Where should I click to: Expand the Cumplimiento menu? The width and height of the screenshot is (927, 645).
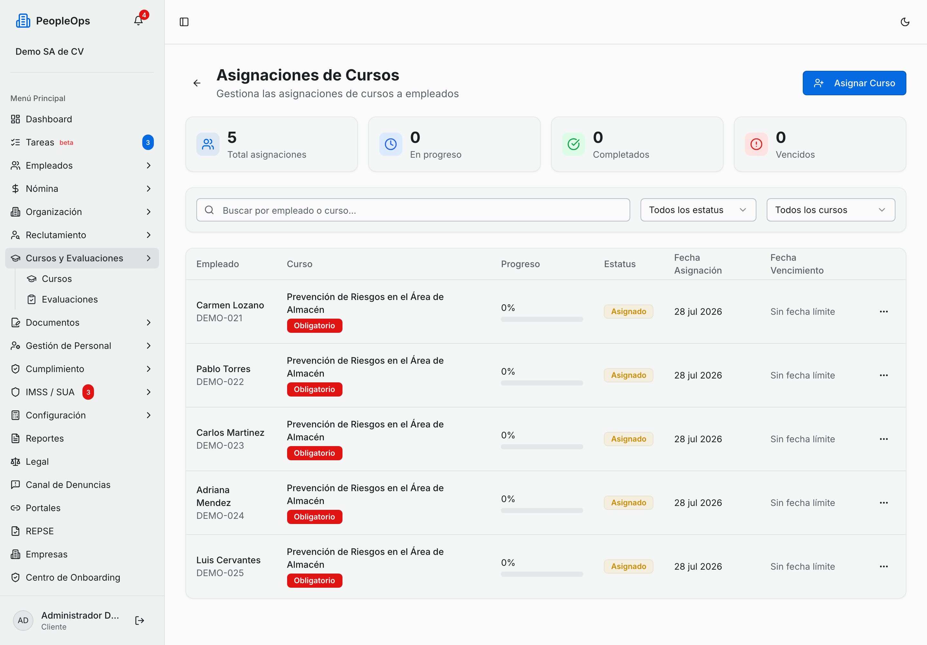pos(82,369)
